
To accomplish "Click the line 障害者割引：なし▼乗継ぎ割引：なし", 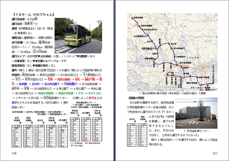I will (34, 66).
